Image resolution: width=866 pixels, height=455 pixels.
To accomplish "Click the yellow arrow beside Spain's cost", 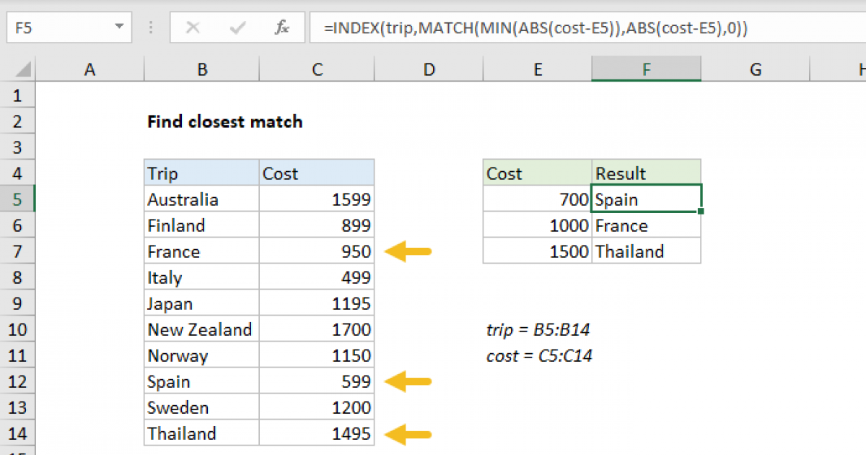I will pyautogui.click(x=409, y=381).
